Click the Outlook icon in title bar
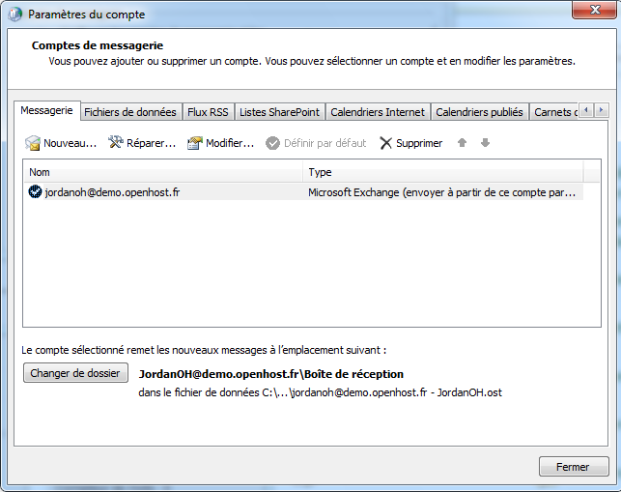This screenshot has height=492, width=621. click(x=15, y=14)
